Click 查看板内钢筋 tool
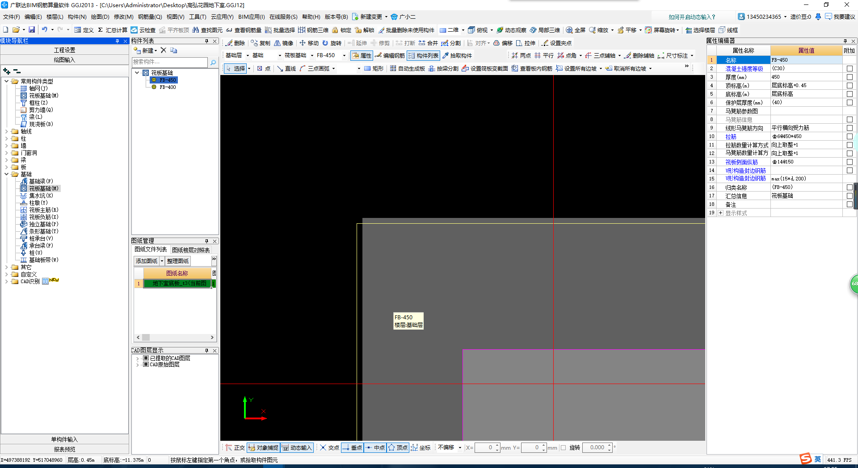This screenshot has width=858, height=468. (532, 68)
